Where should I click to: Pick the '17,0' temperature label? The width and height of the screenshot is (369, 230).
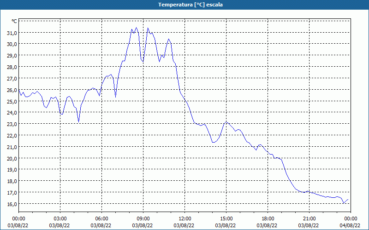(x=12, y=193)
